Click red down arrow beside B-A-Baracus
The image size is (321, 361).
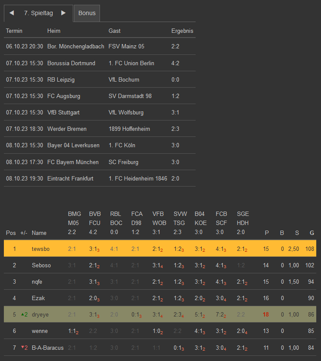click(22, 348)
